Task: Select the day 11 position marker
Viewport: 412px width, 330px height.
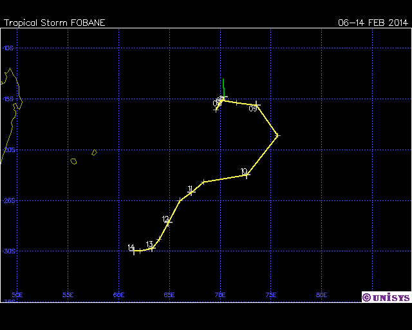Action: click(x=191, y=192)
